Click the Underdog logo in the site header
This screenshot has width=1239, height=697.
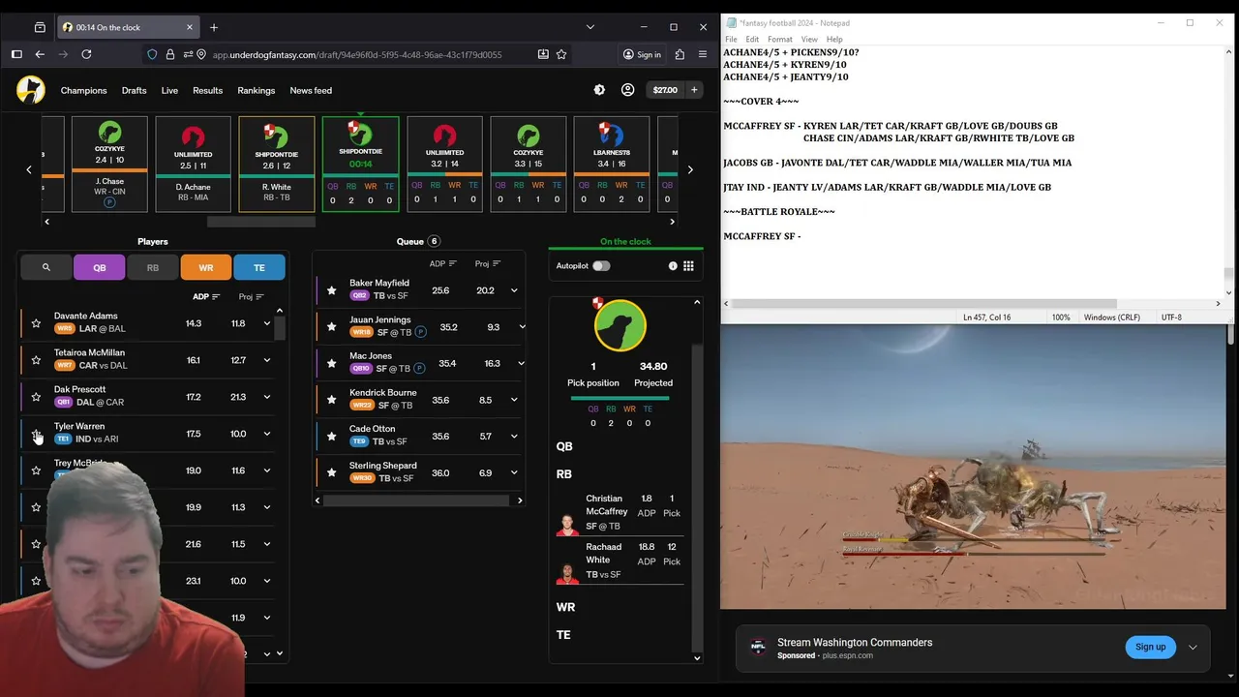click(31, 90)
